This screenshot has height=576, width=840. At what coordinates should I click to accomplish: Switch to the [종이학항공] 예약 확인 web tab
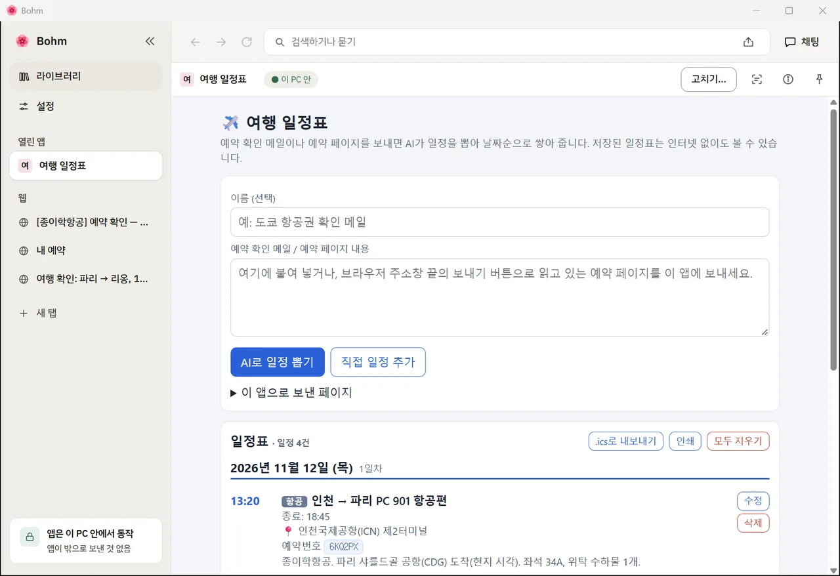tap(86, 222)
